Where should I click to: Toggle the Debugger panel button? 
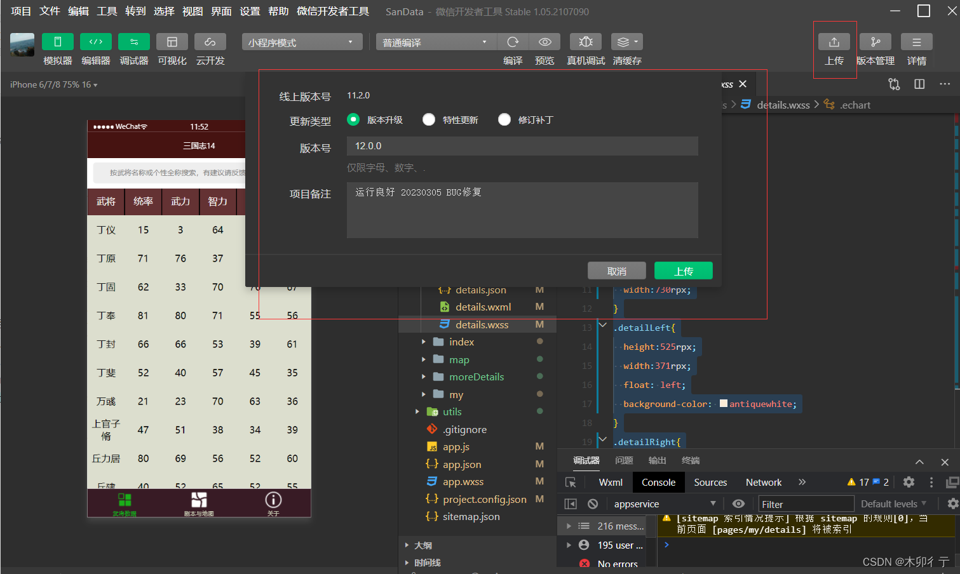pos(134,42)
